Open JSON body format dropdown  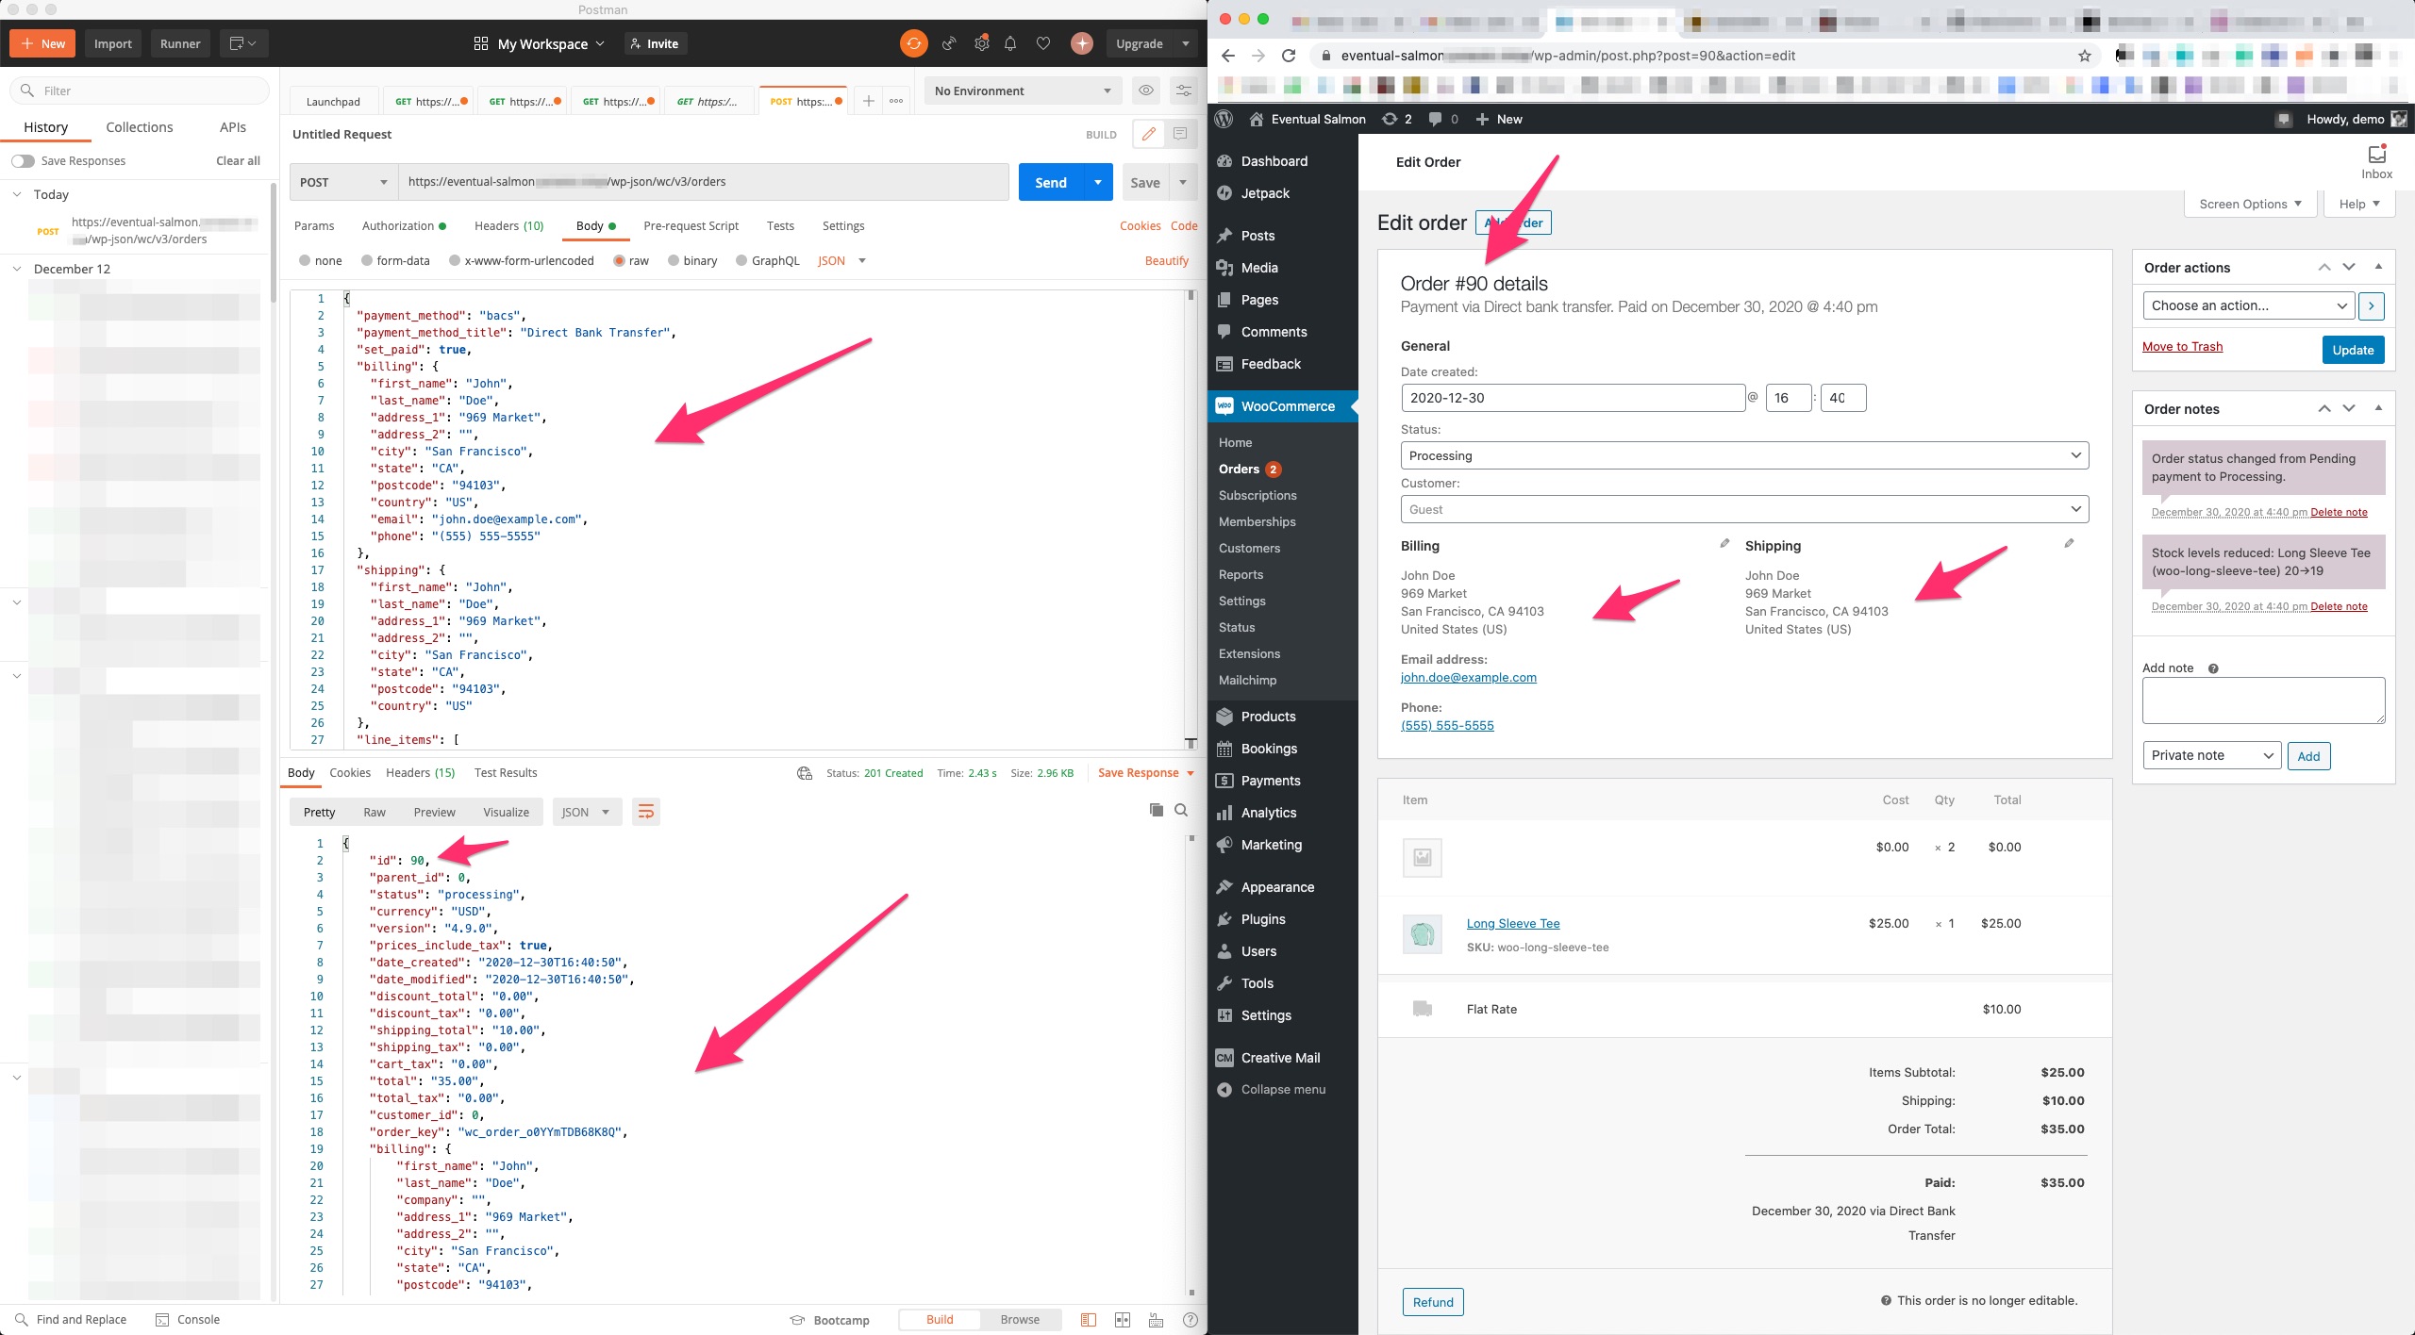click(841, 261)
